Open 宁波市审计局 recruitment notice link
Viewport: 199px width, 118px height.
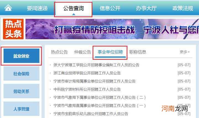tap(95, 81)
